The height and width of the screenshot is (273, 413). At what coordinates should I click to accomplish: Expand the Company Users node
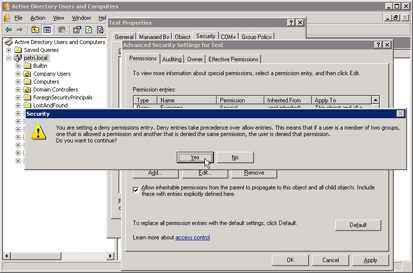point(18,74)
